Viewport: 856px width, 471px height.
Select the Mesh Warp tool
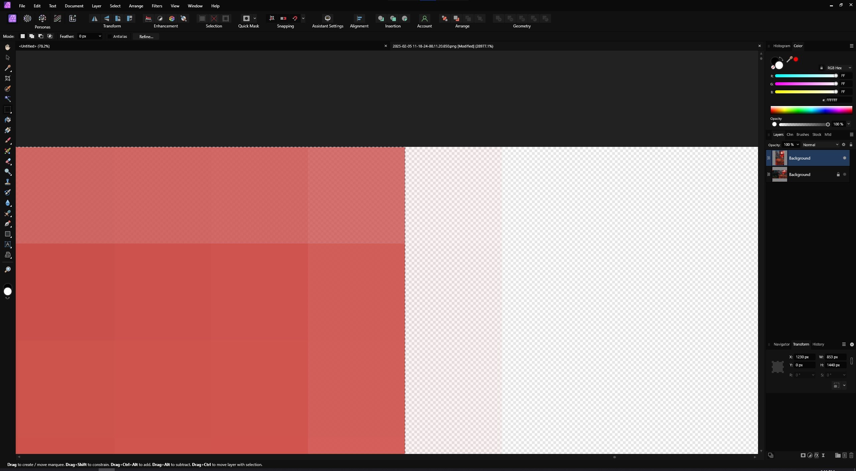click(x=8, y=255)
